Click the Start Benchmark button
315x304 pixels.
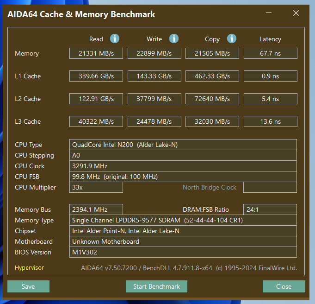pyautogui.click(x=156, y=286)
